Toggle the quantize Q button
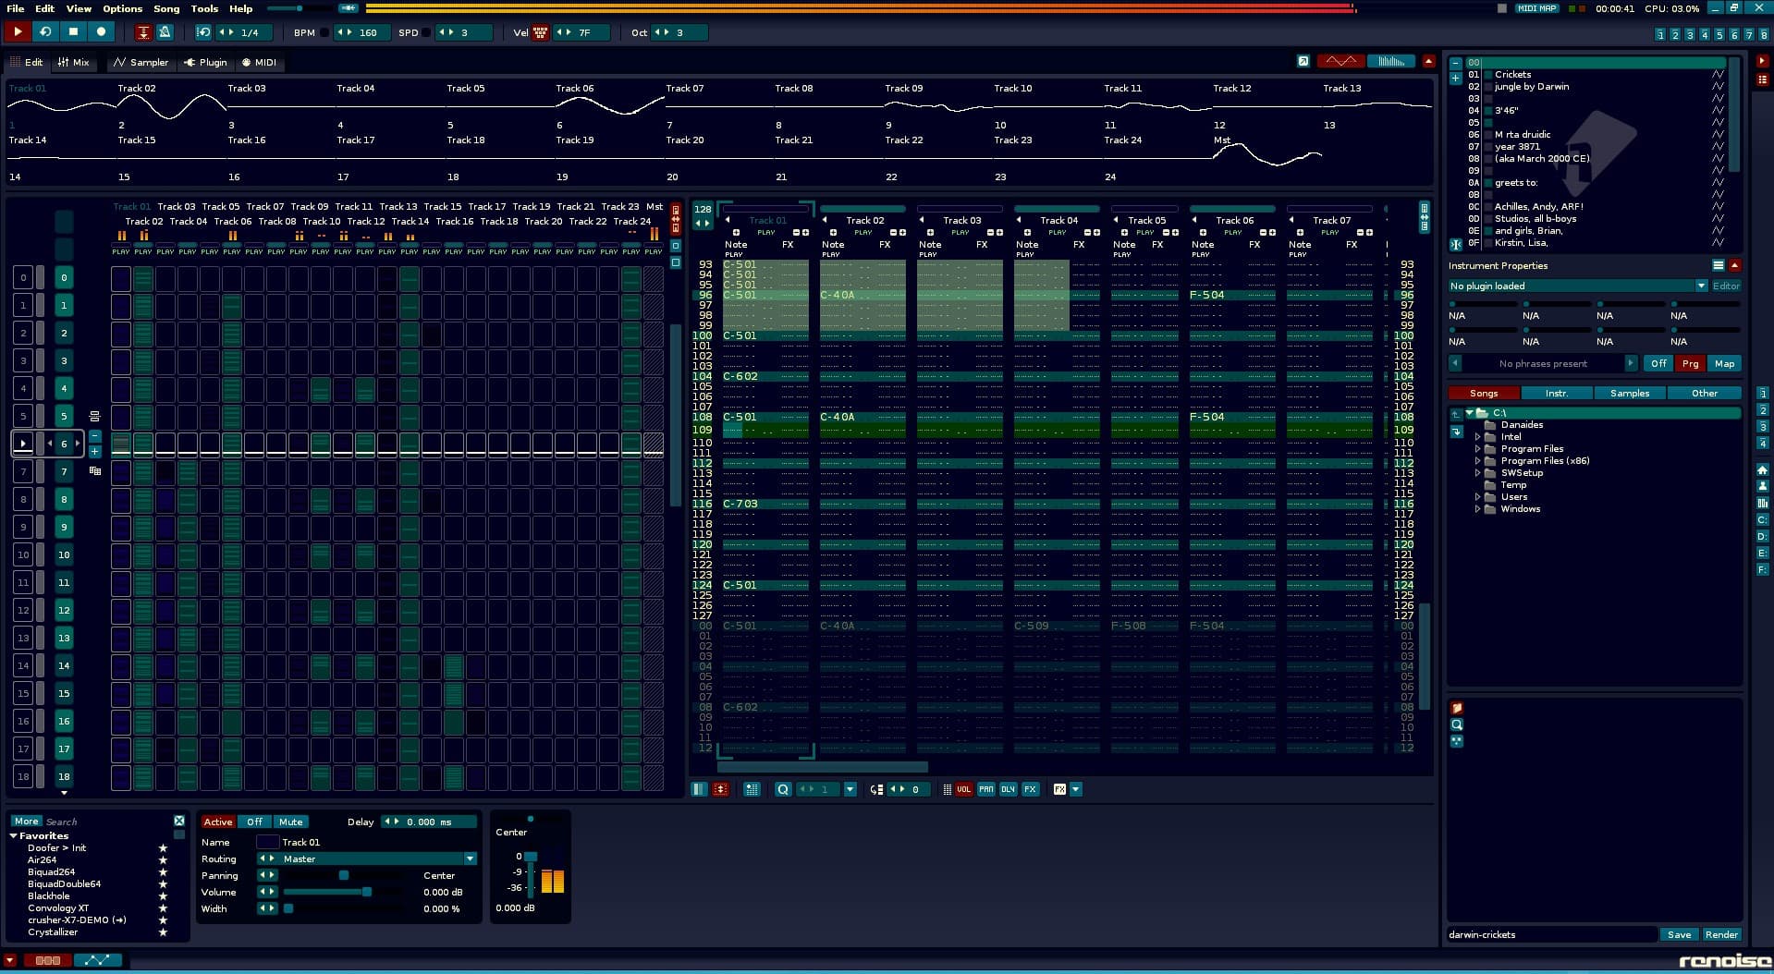The width and height of the screenshot is (1774, 974). (x=783, y=789)
